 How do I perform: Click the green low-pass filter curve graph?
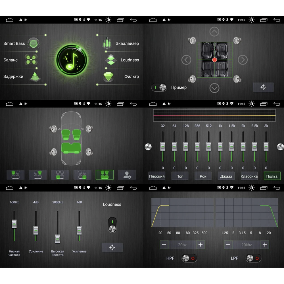point(247,212)
